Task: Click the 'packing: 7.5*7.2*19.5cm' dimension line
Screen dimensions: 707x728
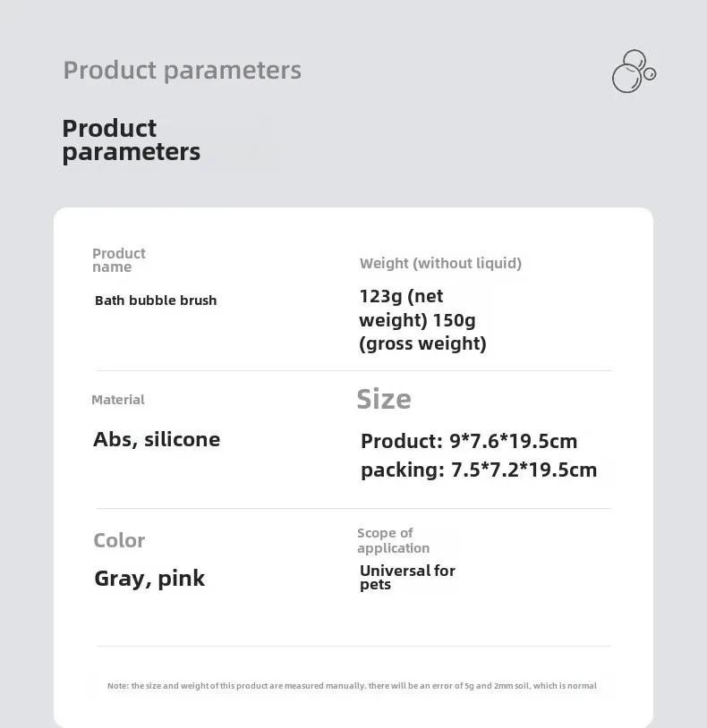Action: click(x=479, y=470)
